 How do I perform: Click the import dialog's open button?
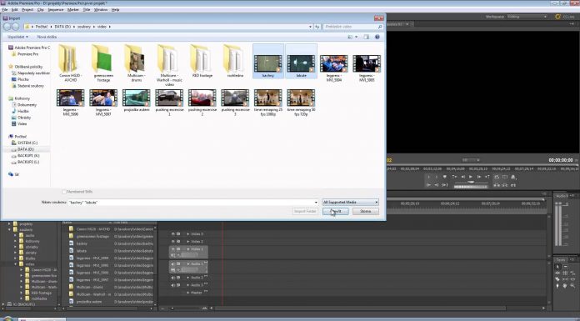pyautogui.click(x=335, y=212)
